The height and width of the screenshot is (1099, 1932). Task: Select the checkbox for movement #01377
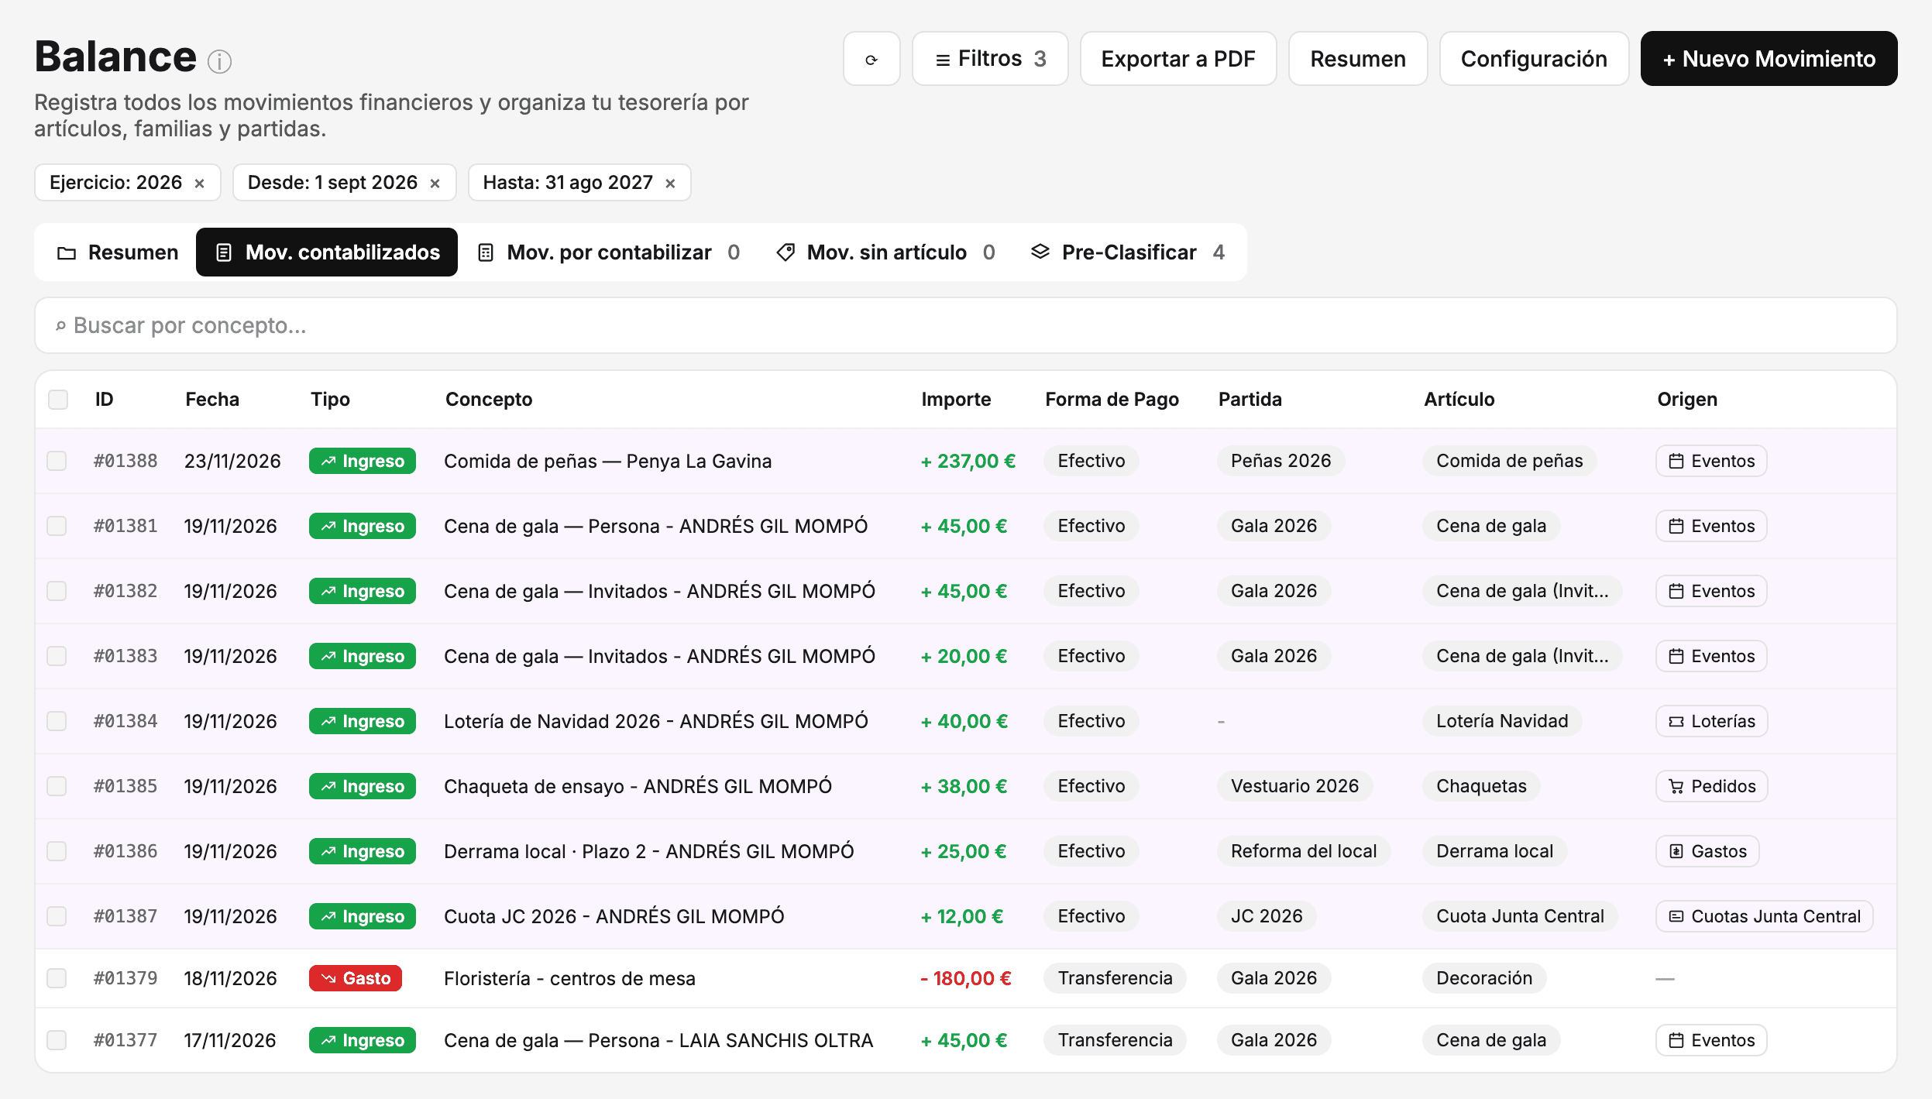57,1040
